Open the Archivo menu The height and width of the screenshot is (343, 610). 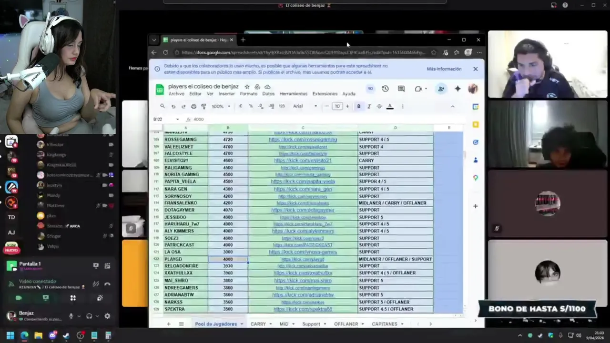[176, 94]
